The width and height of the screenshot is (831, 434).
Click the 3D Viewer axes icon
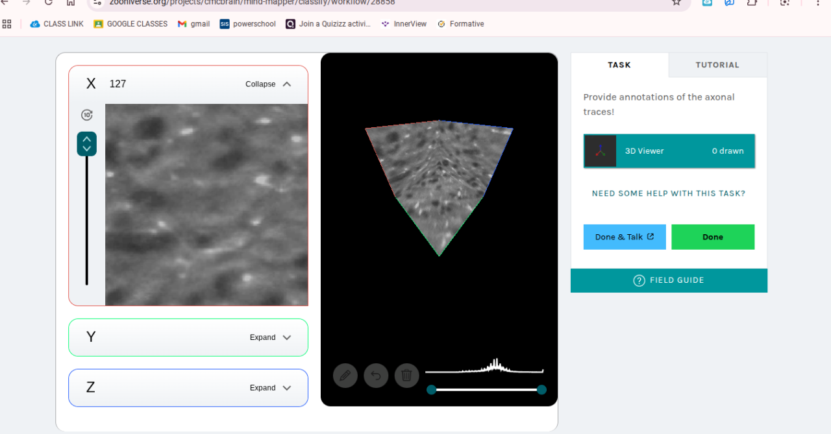(601, 151)
